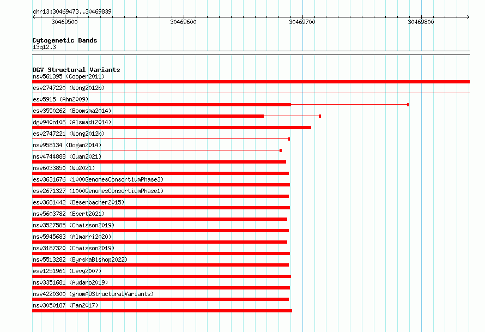Click esv3631676 (1000GenomesConsortiumPhase3) label
The image size is (485, 332).
(98, 179)
